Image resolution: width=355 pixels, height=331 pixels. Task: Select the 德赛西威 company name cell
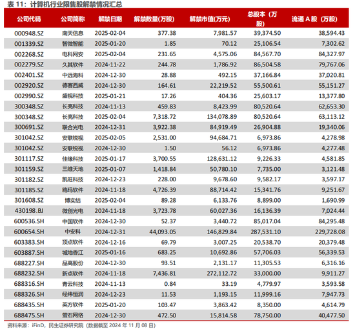coord(73,86)
